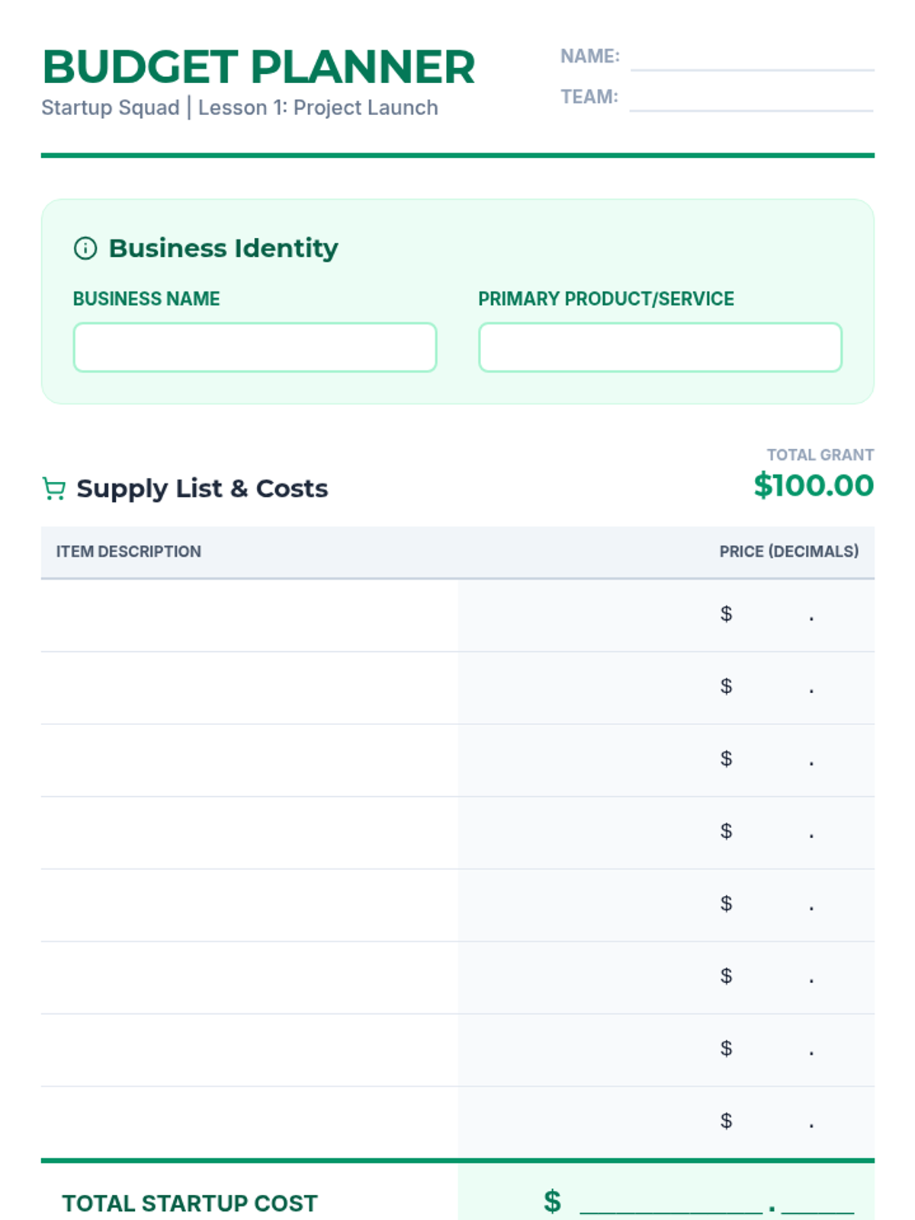Click the Item Description column header
Viewport: 915px width, 1220px height.
[129, 551]
